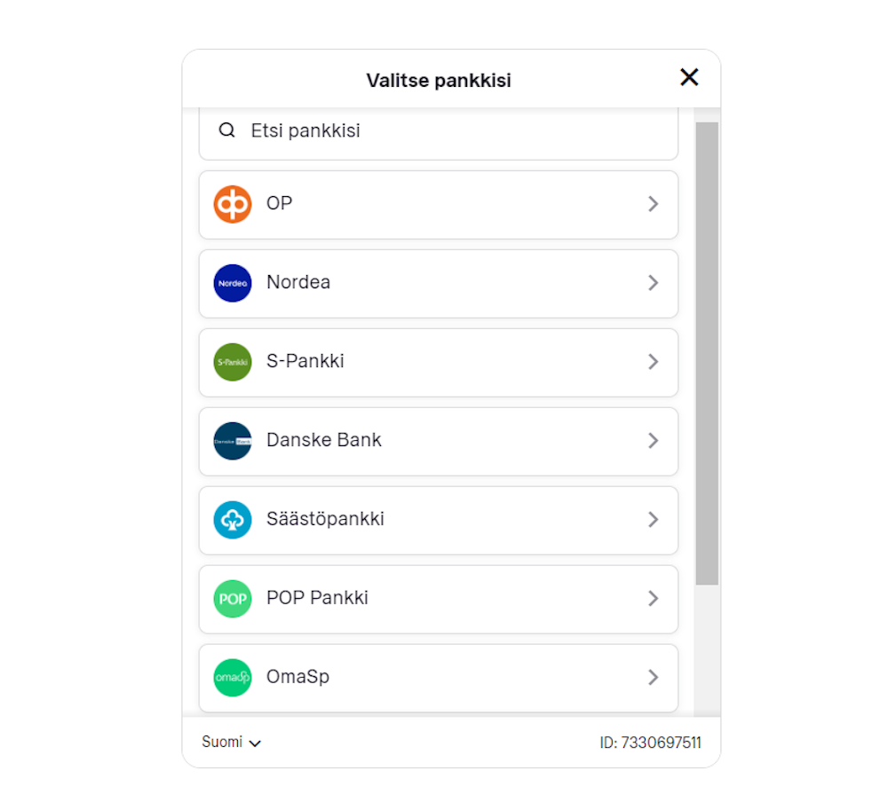This screenshot has width=888, height=794.
Task: Click the Säästöpankki tree logo icon
Action: [233, 520]
